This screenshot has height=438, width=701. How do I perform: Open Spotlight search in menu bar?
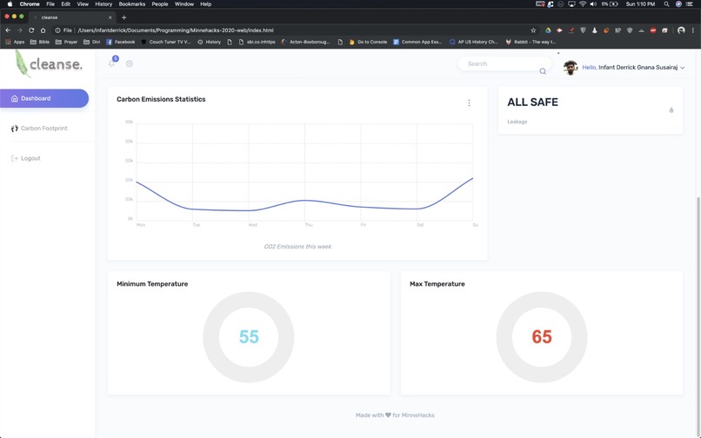pos(666,4)
